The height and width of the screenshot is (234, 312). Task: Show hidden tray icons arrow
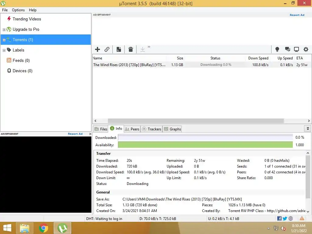[x=268, y=229]
